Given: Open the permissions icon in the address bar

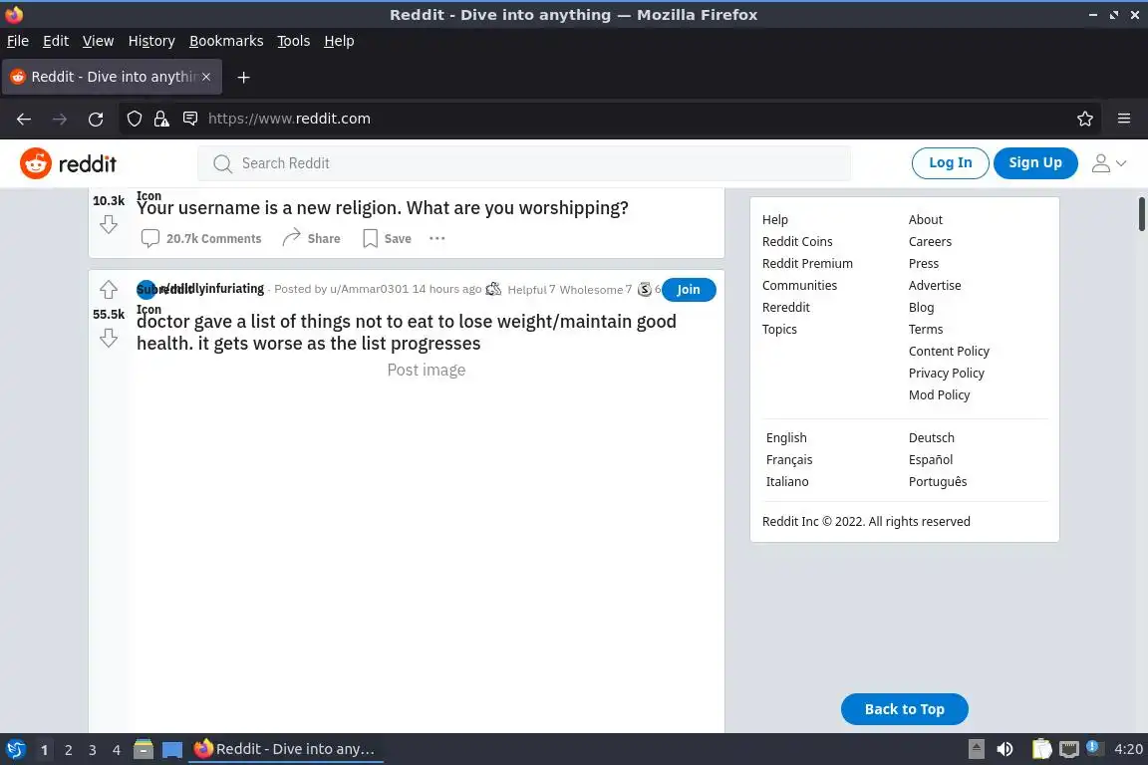Looking at the screenshot, I should coord(190,119).
